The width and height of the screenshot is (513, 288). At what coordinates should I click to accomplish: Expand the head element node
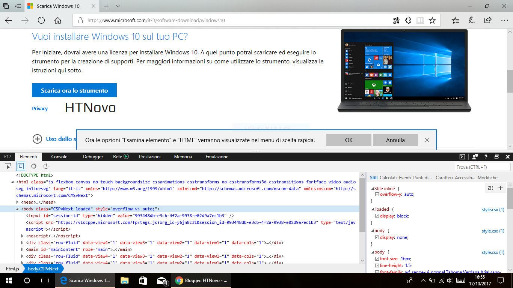click(17, 202)
